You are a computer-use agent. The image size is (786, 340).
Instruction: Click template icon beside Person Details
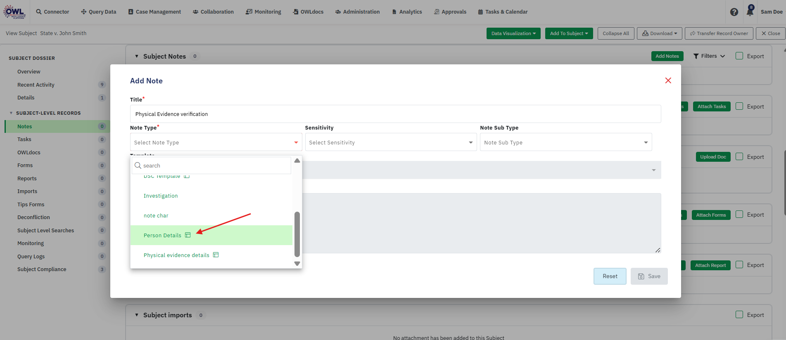pyautogui.click(x=188, y=235)
